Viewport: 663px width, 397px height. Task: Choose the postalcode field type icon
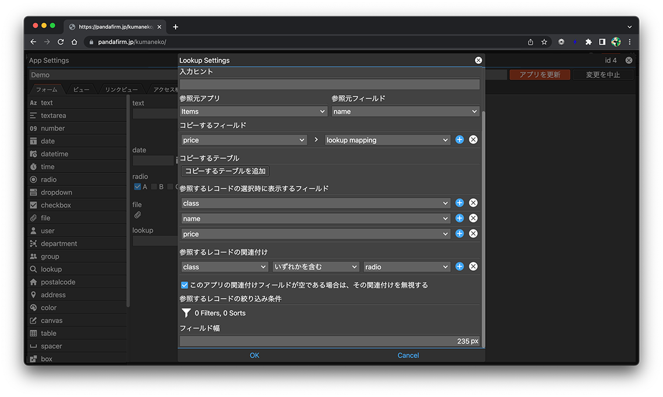tap(34, 282)
